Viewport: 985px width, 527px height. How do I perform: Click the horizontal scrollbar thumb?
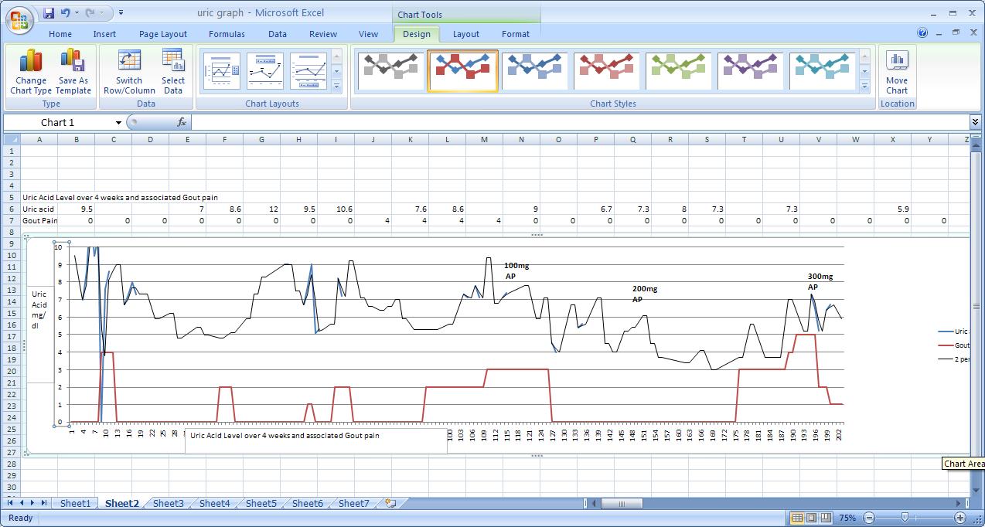tap(622, 504)
